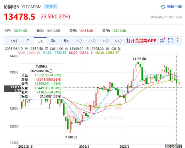Click previous close value 13449.00
The height and width of the screenshot is (148, 185).
[x=53, y=31]
